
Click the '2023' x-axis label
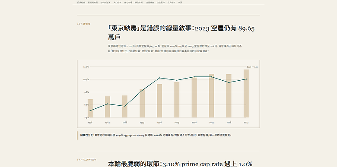click(246, 123)
